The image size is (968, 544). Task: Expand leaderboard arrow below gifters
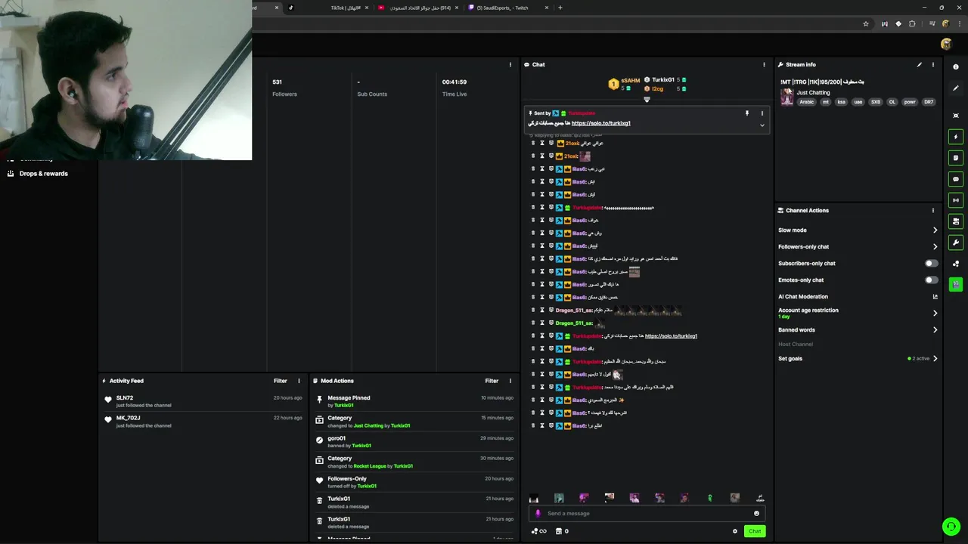click(x=647, y=100)
